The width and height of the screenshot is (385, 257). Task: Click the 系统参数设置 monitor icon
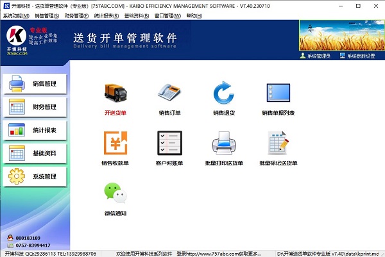(x=342, y=56)
